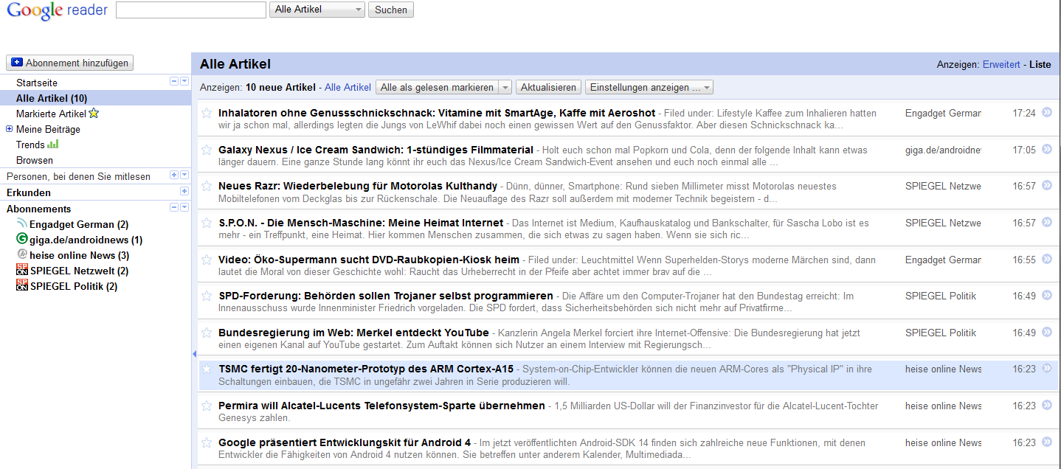
Task: Star the Neues Razr article
Action: coord(207,186)
